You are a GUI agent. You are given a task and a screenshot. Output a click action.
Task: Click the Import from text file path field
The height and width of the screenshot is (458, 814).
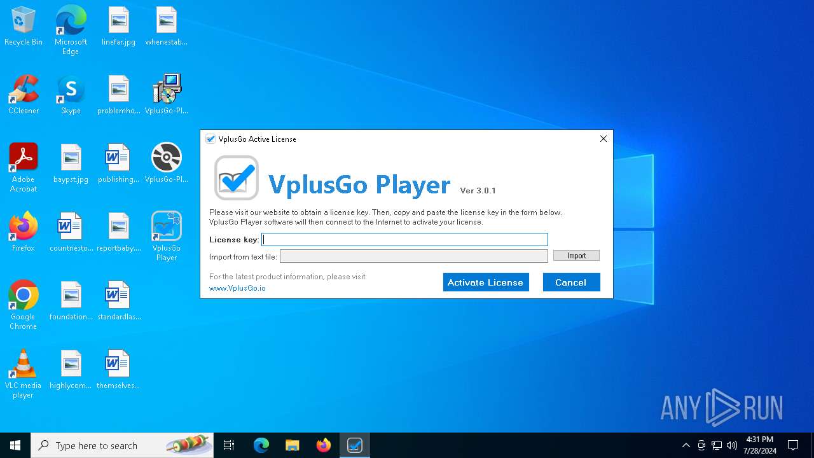[414, 256]
